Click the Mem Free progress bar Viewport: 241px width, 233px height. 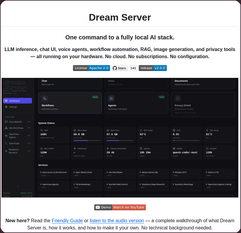pyautogui.click(x=120, y=141)
